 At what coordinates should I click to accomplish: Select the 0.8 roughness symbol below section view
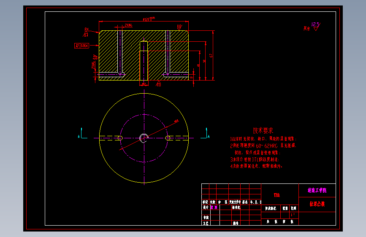tap(158, 83)
